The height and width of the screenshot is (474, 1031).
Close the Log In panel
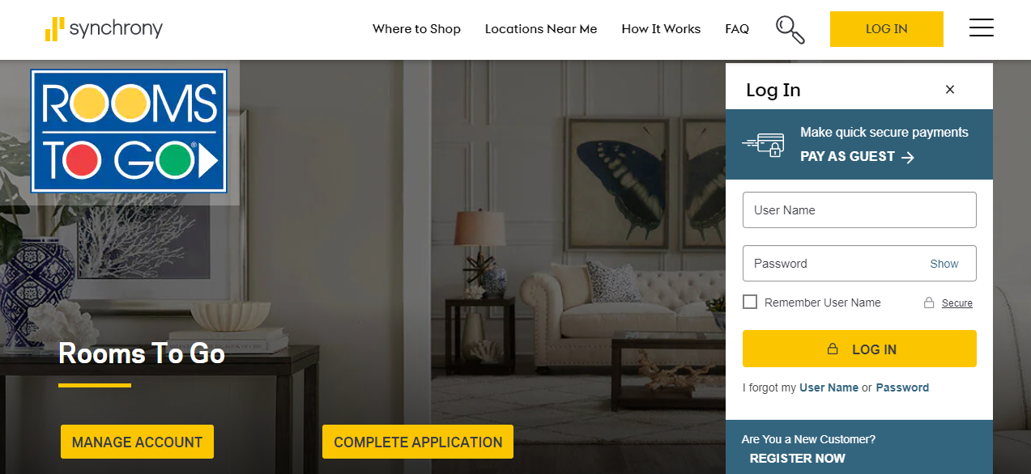pos(950,90)
